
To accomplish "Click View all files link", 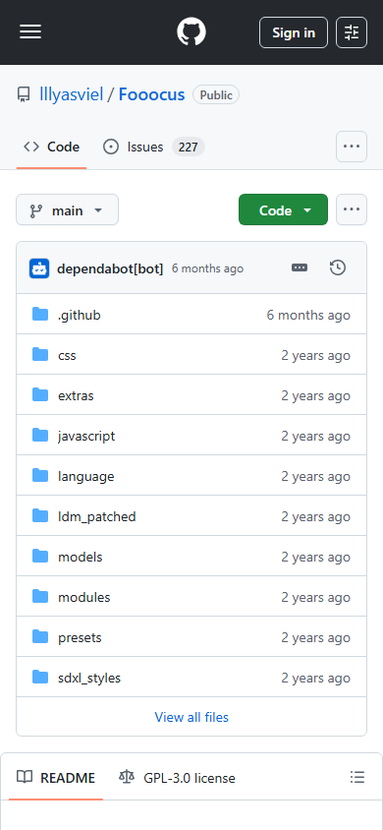I will click(191, 717).
